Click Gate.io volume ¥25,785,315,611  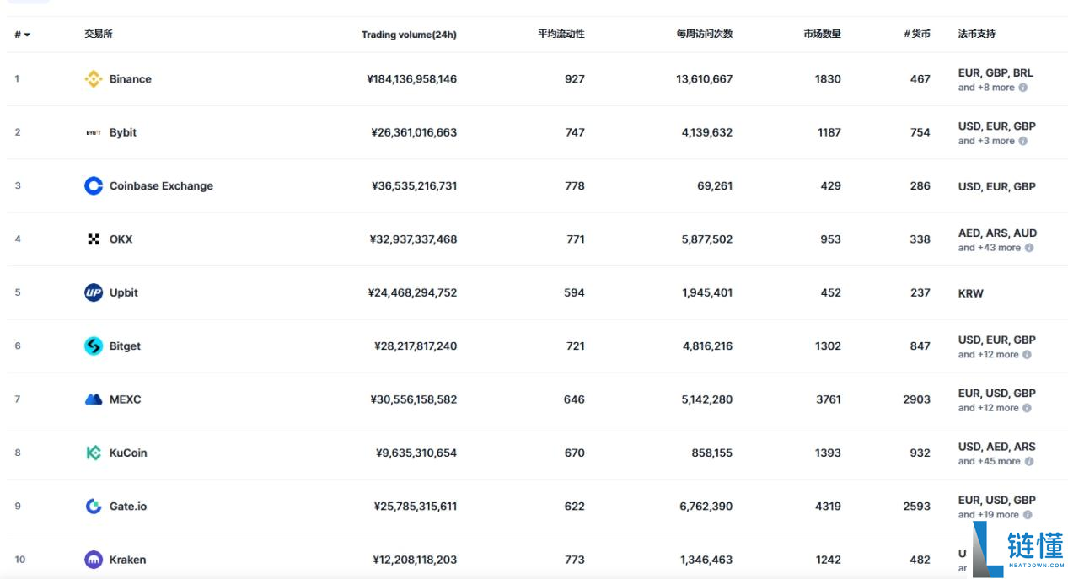(x=416, y=506)
